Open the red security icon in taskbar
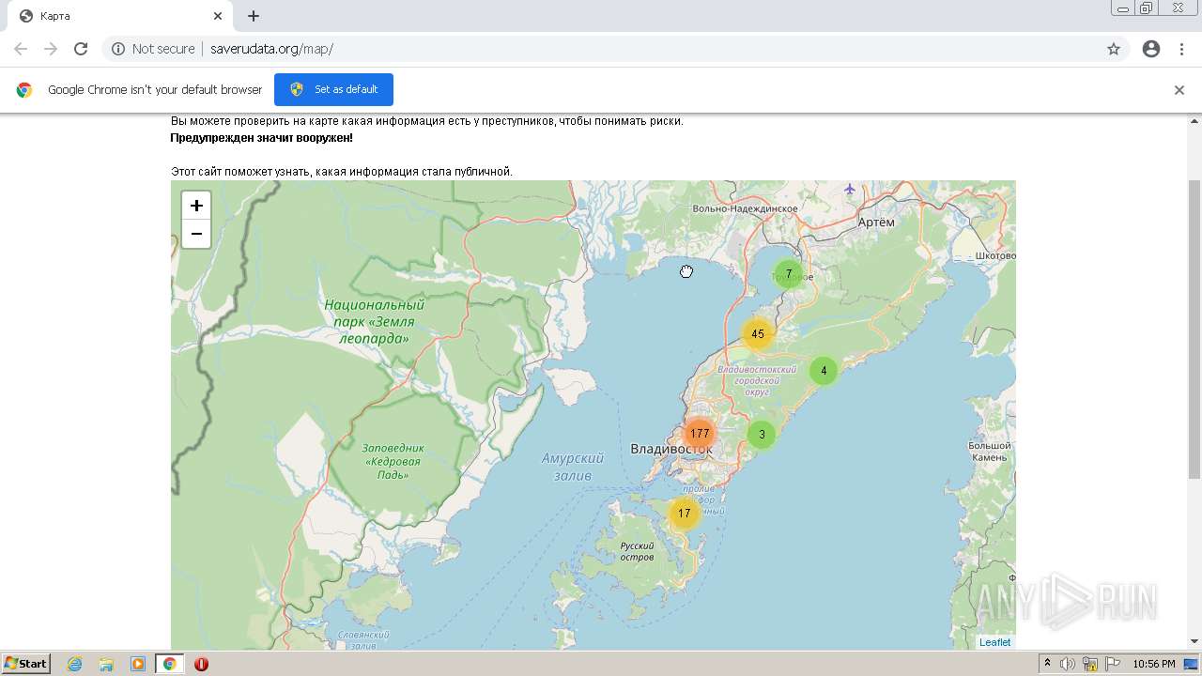1202x676 pixels. tap(201, 664)
